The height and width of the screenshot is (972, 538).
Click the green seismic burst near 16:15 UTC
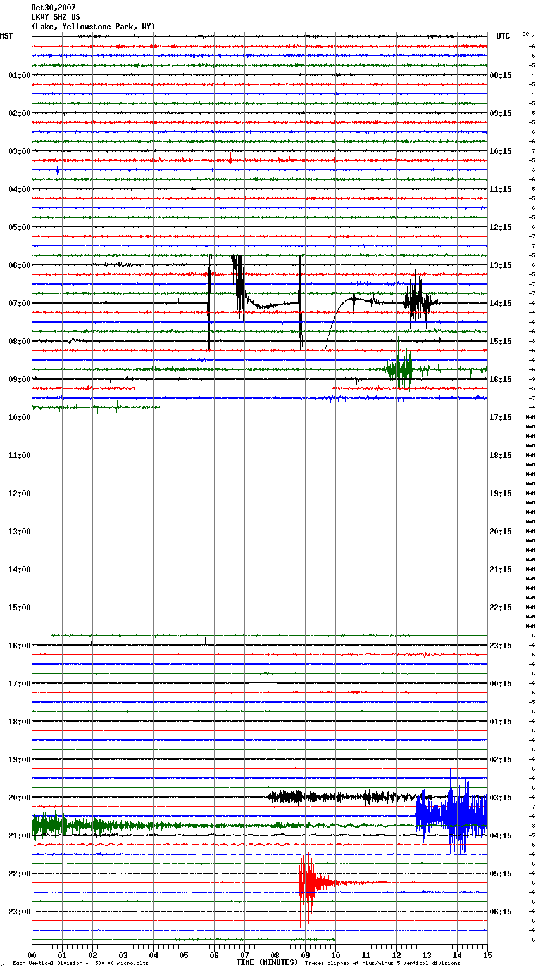coord(400,369)
